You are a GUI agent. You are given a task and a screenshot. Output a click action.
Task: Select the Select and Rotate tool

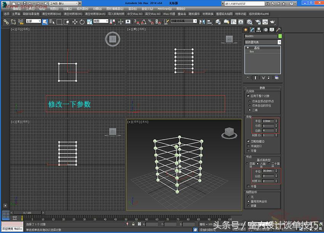(x=82, y=22)
